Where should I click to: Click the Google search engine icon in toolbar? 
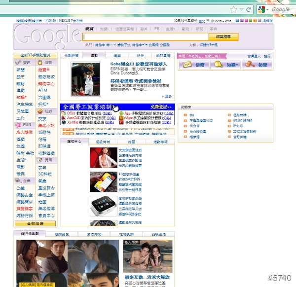click(262, 9)
